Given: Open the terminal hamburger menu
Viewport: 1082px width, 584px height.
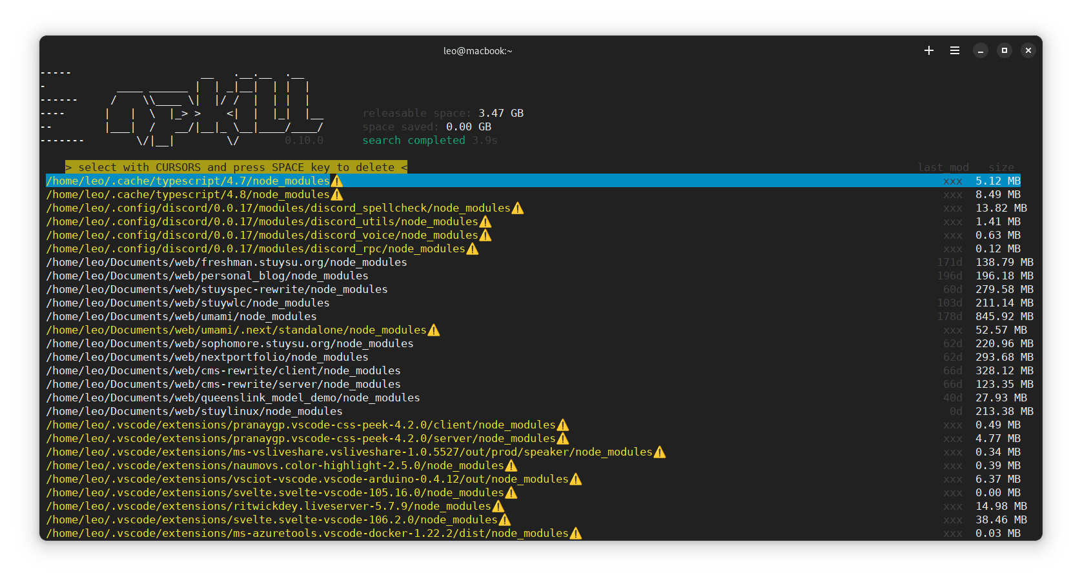Looking at the screenshot, I should (x=955, y=50).
